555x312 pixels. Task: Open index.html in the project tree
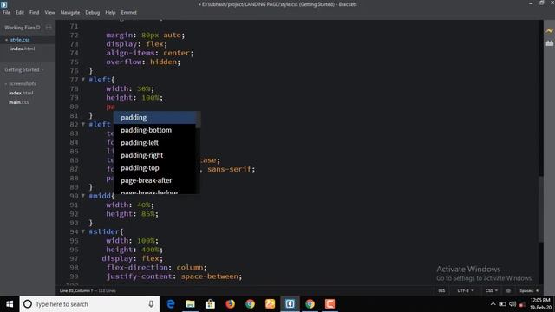click(21, 93)
